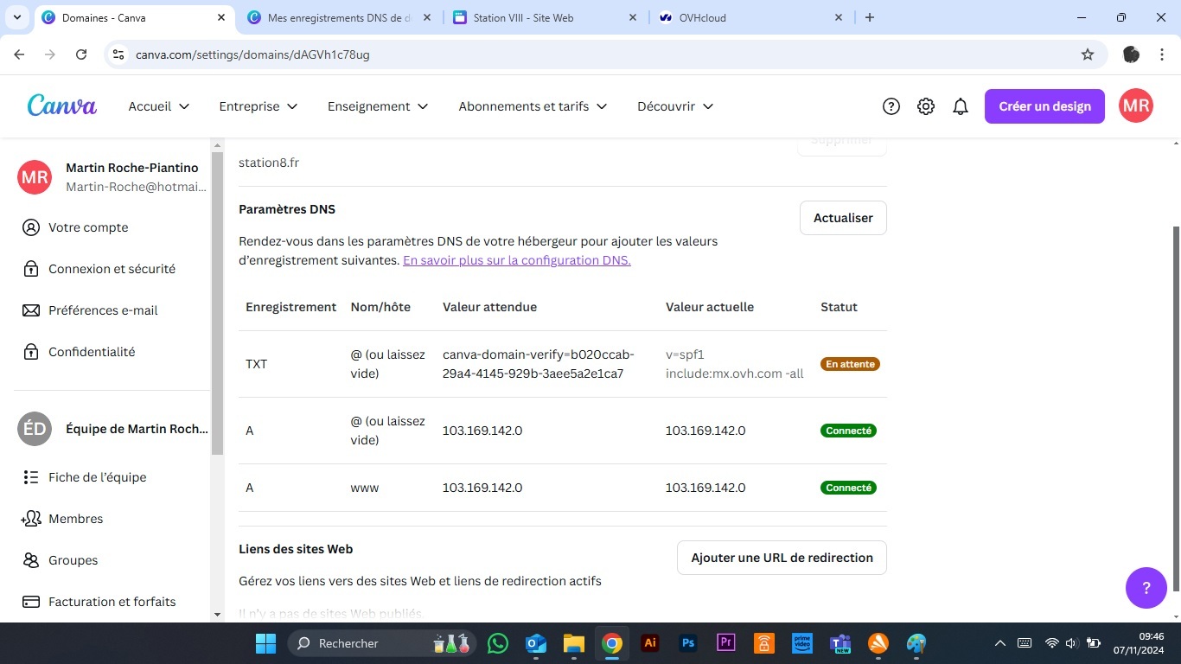The width and height of the screenshot is (1181, 664).
Task: Click the Canva logo
Action: [x=62, y=106]
